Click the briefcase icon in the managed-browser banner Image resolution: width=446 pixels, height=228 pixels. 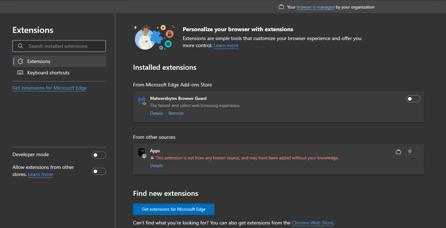point(281,7)
